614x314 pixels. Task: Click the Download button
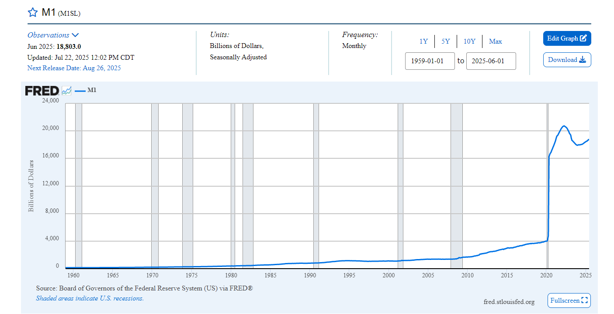567,60
